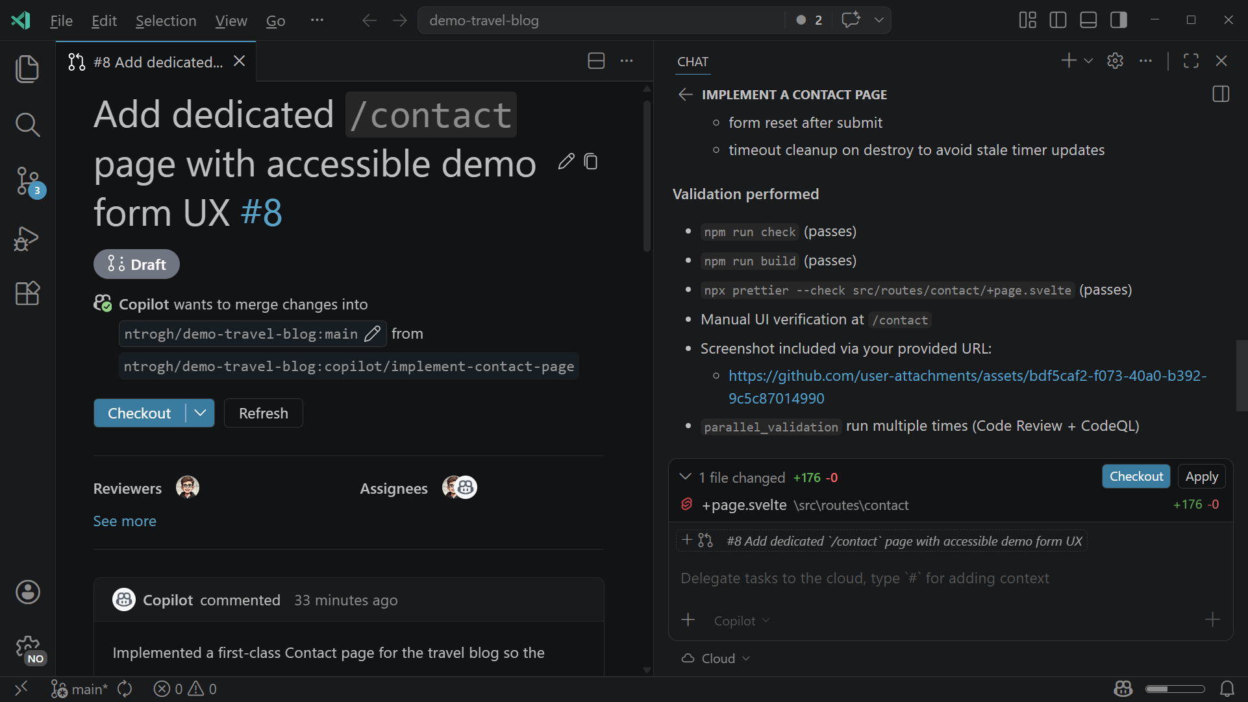This screenshot has width=1248, height=702.
Task: Open the Checkout button's dropdown arrow
Action: [x=199, y=413]
